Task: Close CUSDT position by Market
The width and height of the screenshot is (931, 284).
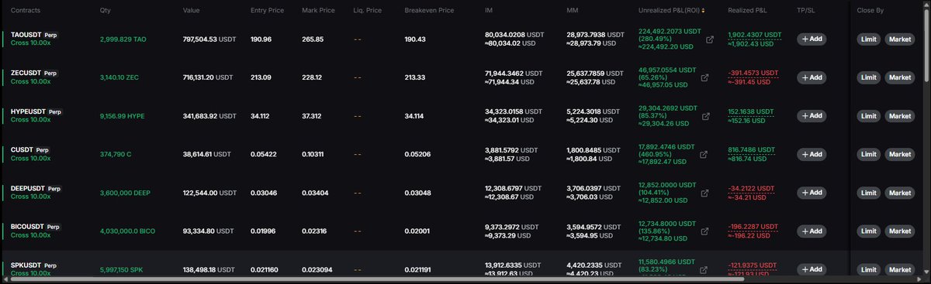Action: pyautogui.click(x=900, y=155)
